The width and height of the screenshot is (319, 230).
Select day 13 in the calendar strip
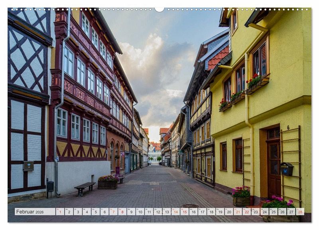[x=167, y=212]
